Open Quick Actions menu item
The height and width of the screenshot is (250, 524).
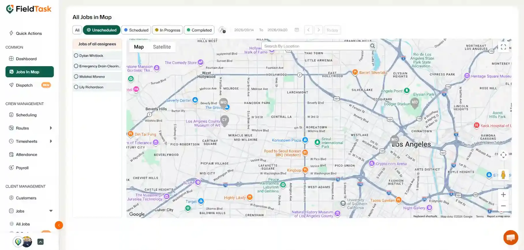coord(29,33)
